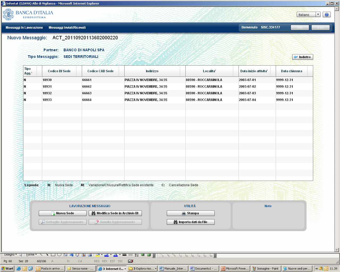Click the Dettaglio Aggiornamento button

[63, 222]
